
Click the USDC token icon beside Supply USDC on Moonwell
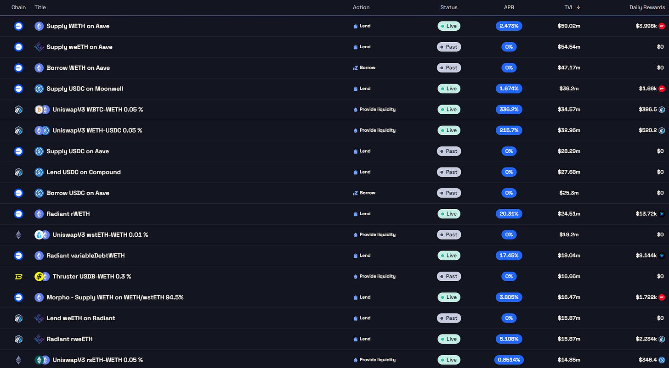click(39, 89)
